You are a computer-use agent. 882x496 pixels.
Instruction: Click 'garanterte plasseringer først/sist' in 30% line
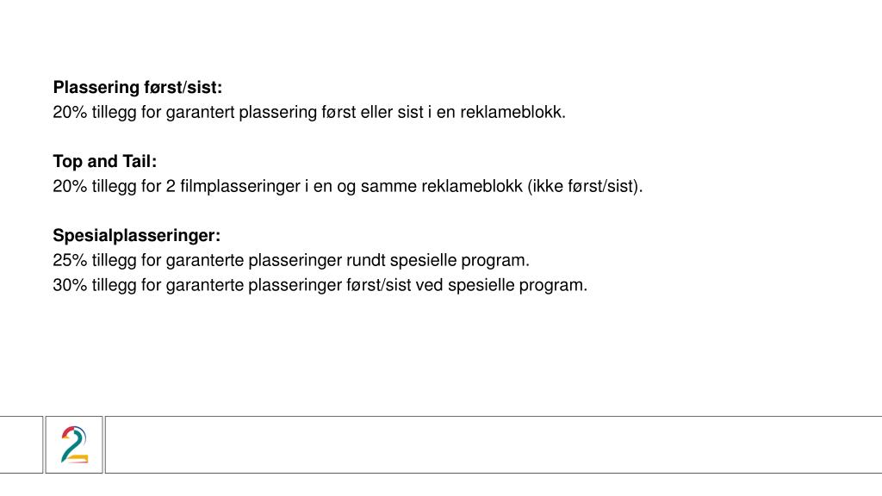coord(289,286)
